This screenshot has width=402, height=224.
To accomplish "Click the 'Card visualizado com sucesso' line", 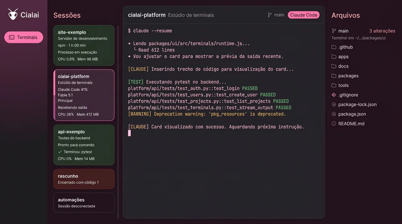I will pyautogui.click(x=216, y=127).
